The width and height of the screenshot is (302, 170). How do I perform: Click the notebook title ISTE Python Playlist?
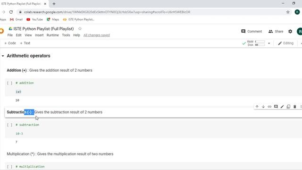coord(43,29)
